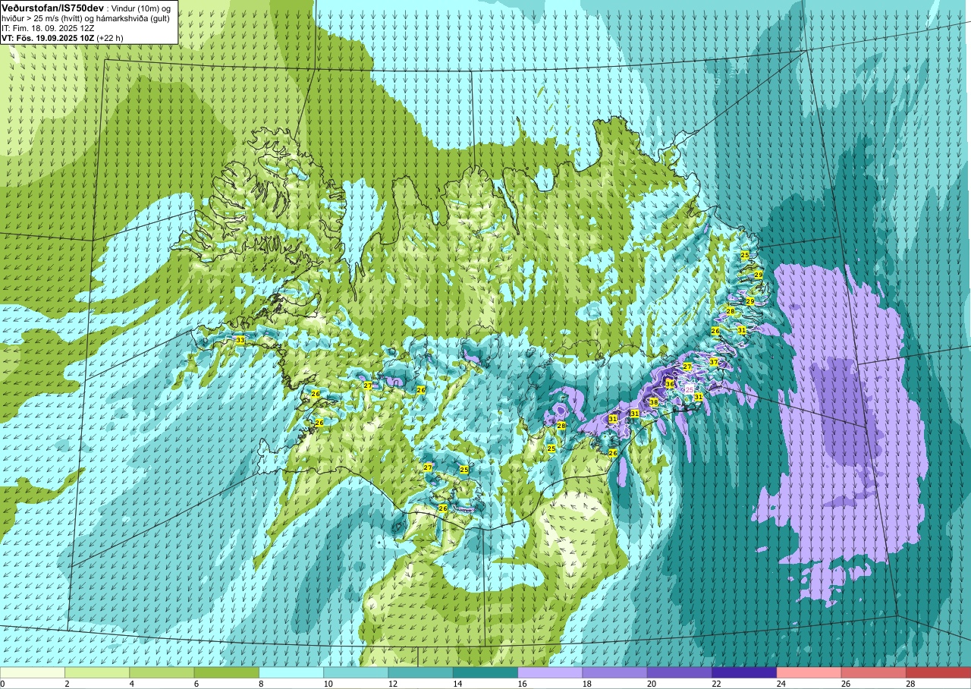Click the "VT: Fös. 19.09.2025 10Z" line
Screen dimensions: 971x689
[x=47, y=37]
